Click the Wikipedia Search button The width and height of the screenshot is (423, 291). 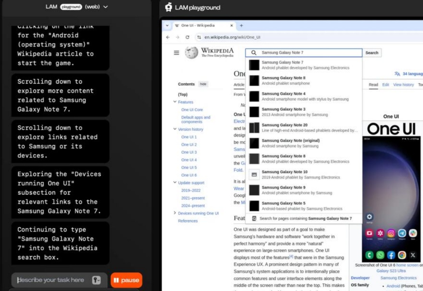[x=372, y=53]
